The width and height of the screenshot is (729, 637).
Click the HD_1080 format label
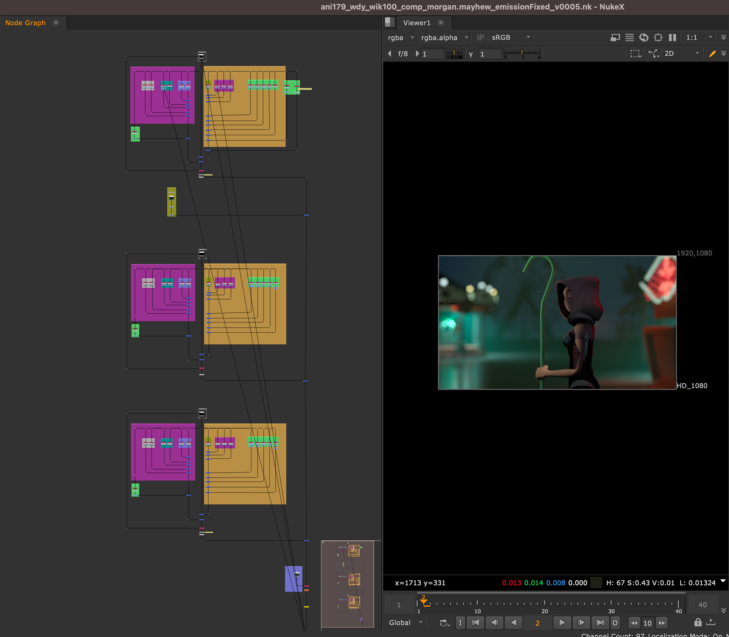tap(692, 385)
